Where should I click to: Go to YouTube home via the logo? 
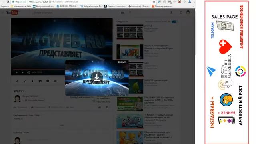[12, 12]
